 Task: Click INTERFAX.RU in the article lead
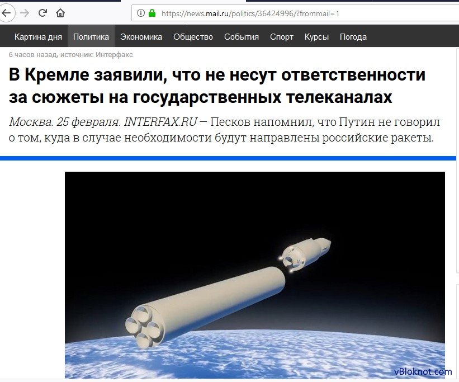pos(160,122)
